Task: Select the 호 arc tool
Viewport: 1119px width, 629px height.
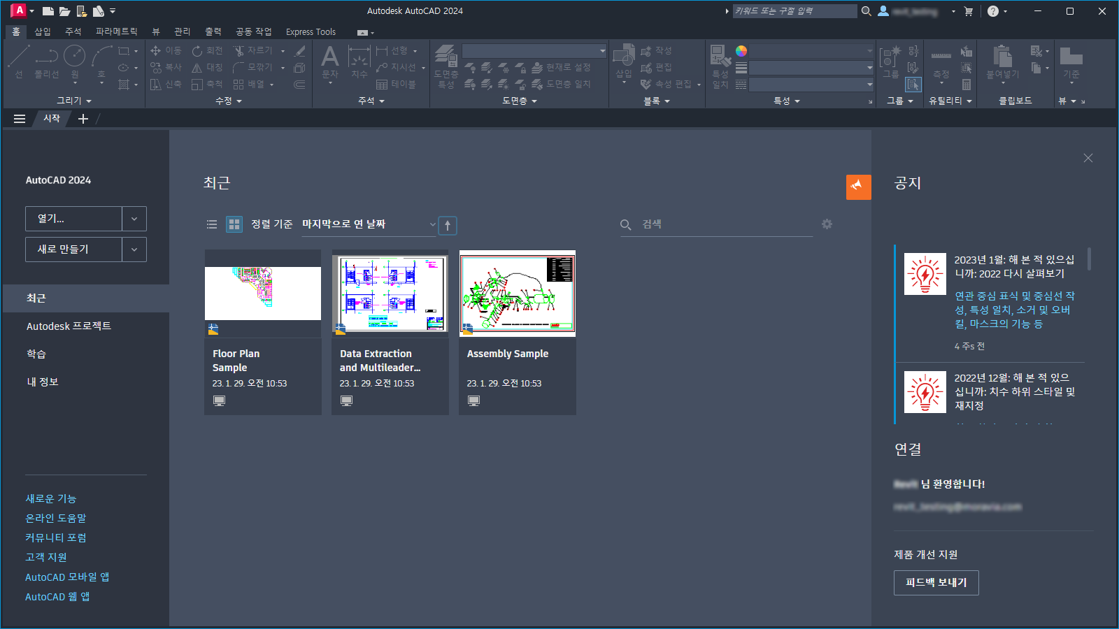Action: (x=101, y=62)
